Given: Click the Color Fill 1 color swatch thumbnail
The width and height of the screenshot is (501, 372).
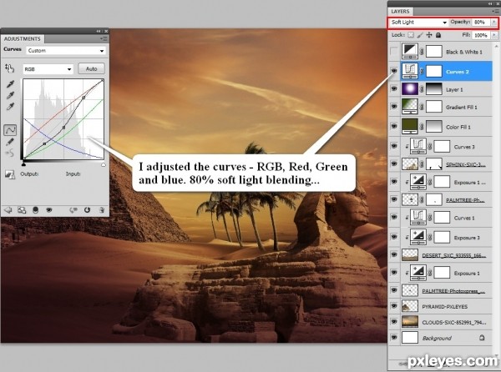Looking at the screenshot, I should pyautogui.click(x=410, y=126).
